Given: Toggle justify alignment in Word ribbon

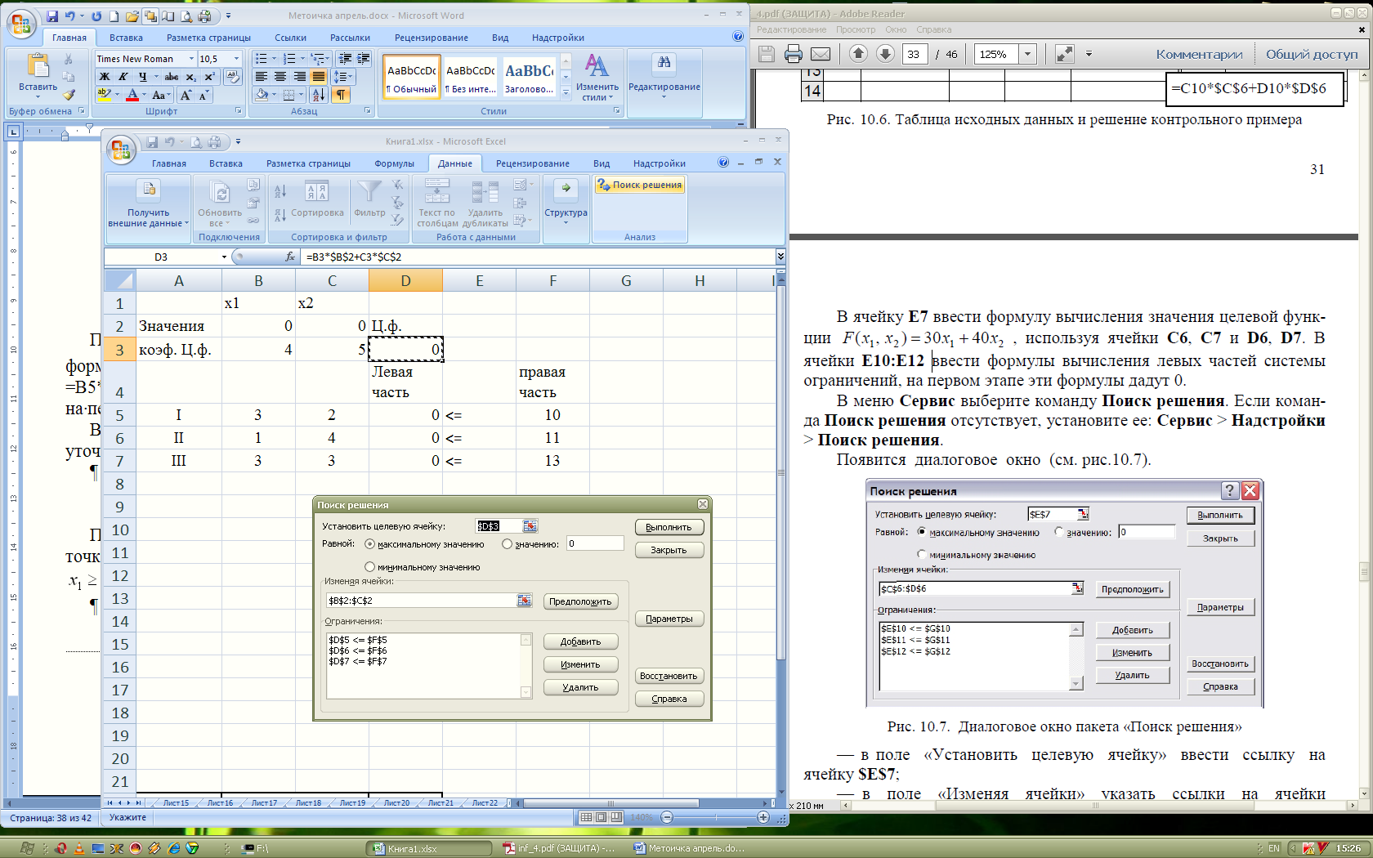Looking at the screenshot, I should [319, 77].
